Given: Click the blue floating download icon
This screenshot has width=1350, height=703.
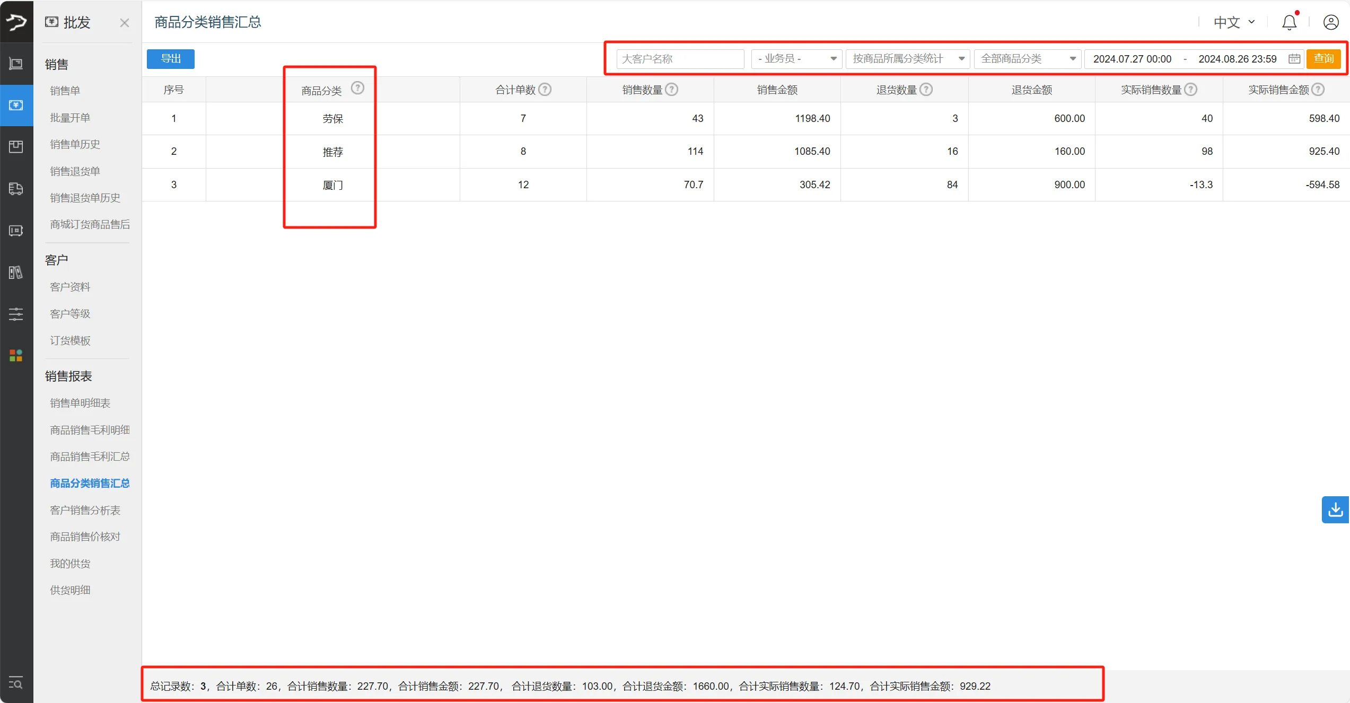Looking at the screenshot, I should (1335, 509).
